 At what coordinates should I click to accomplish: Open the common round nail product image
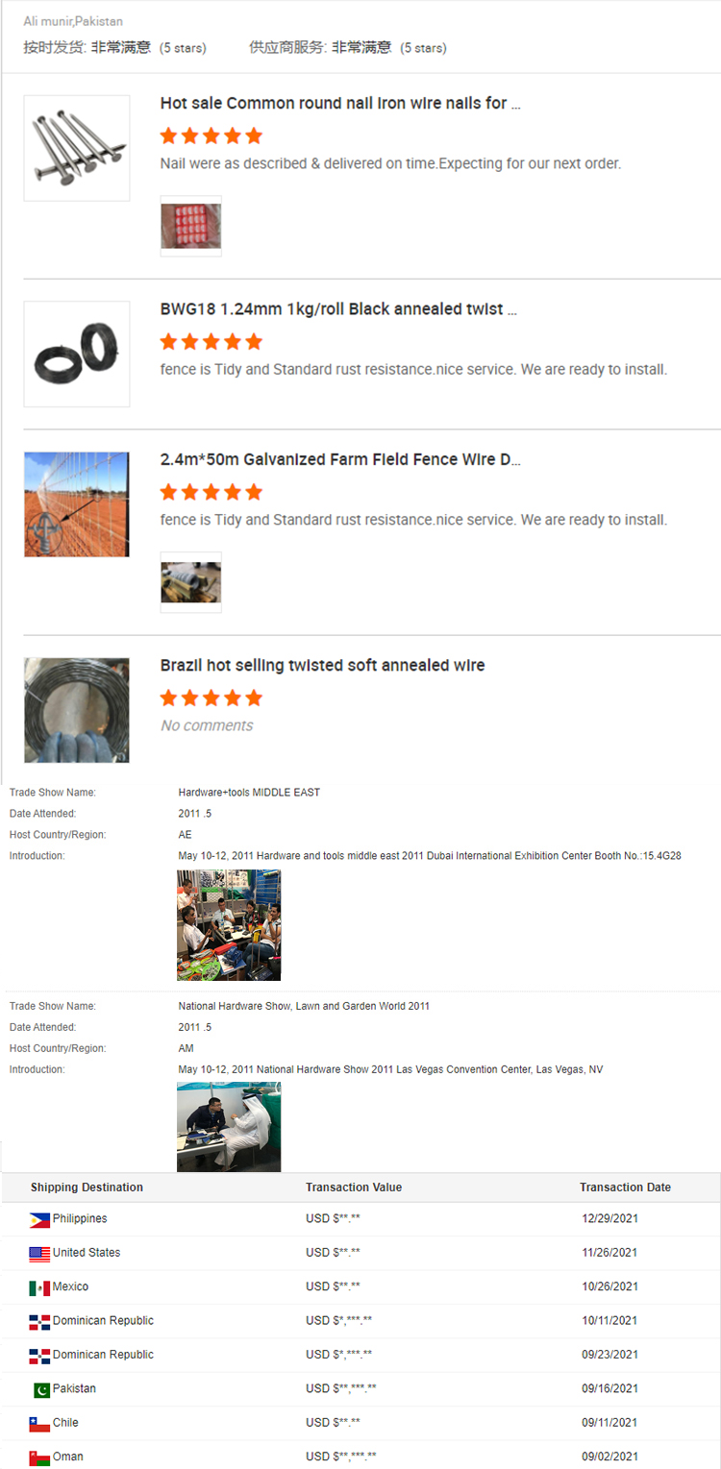[77, 148]
